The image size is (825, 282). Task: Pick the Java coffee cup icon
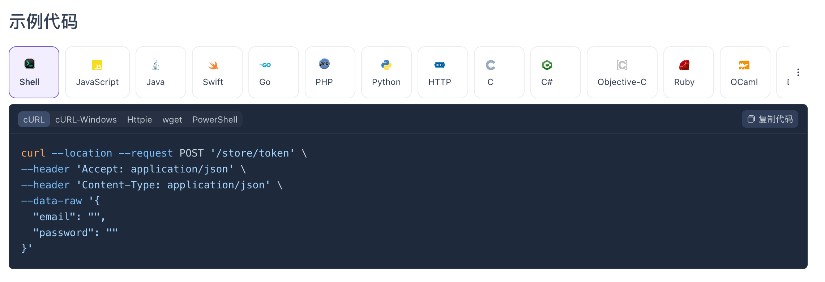point(155,65)
